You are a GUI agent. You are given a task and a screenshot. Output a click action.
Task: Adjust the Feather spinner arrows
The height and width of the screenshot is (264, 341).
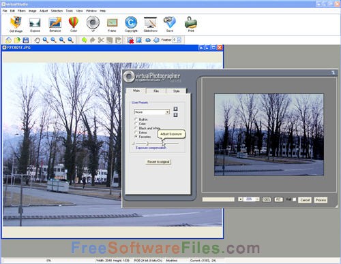click(x=179, y=40)
